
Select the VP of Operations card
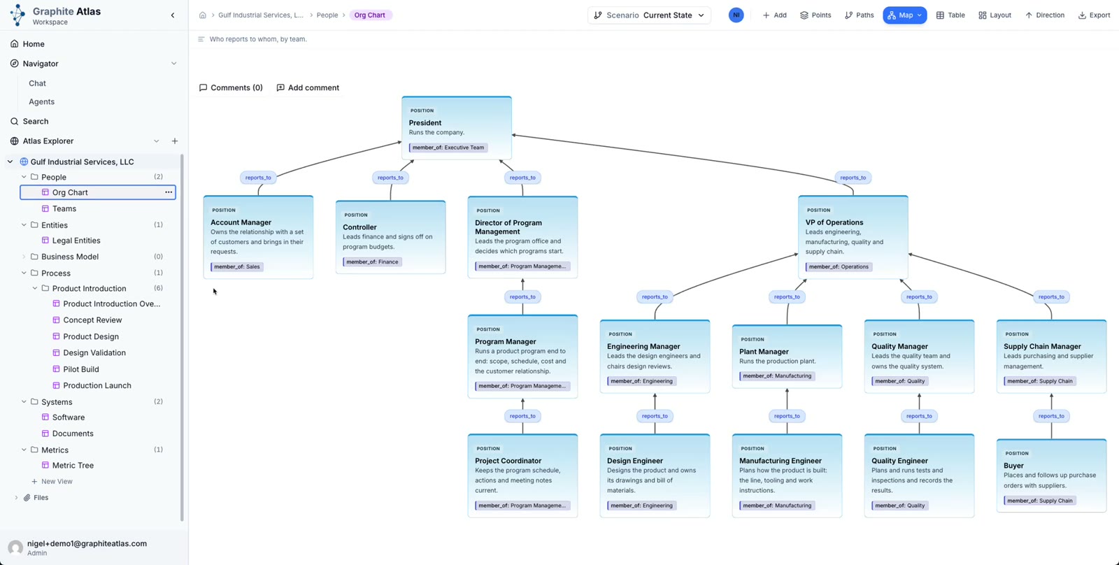coord(853,237)
